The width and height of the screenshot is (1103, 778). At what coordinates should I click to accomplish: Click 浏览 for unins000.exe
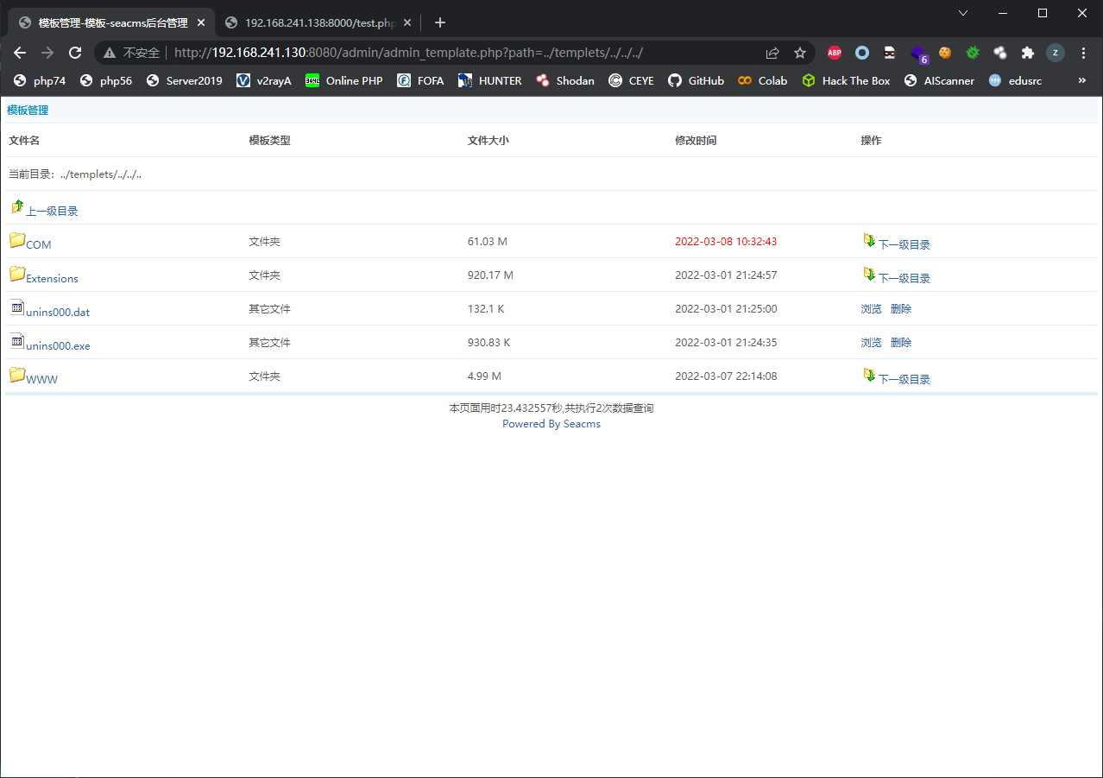871,342
